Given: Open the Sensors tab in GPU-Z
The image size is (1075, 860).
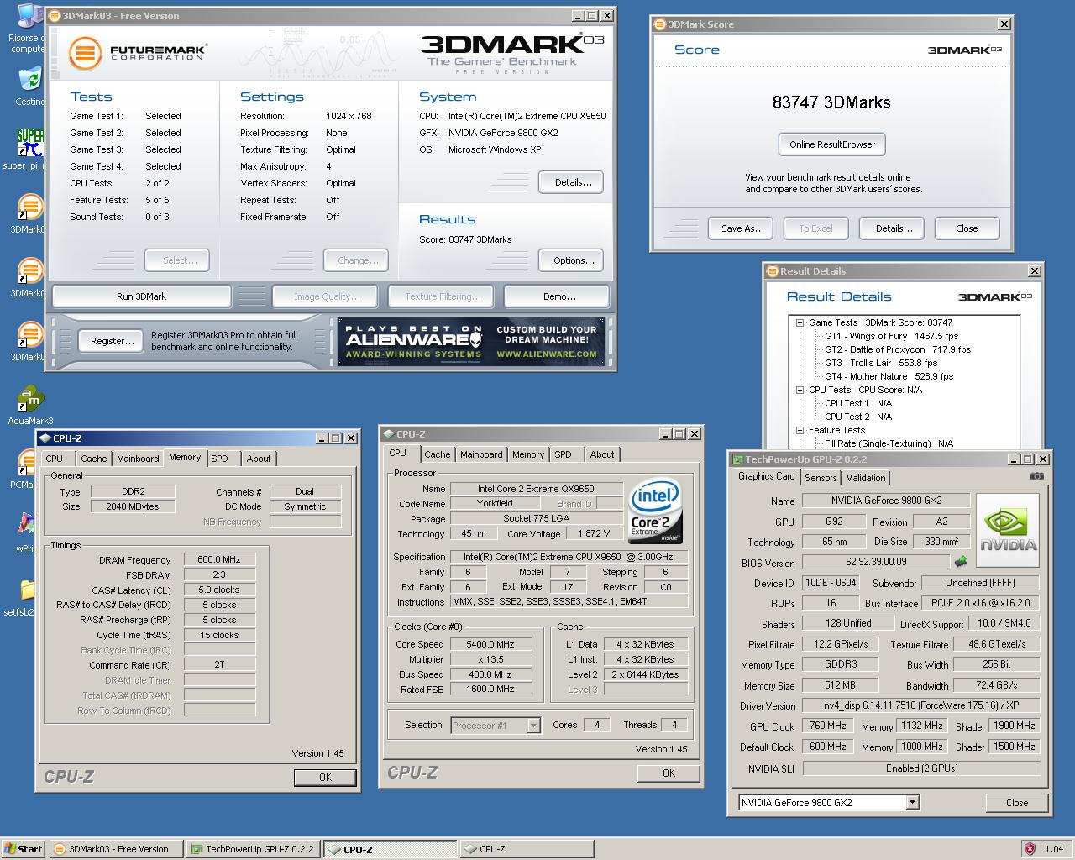Looking at the screenshot, I should (x=821, y=477).
